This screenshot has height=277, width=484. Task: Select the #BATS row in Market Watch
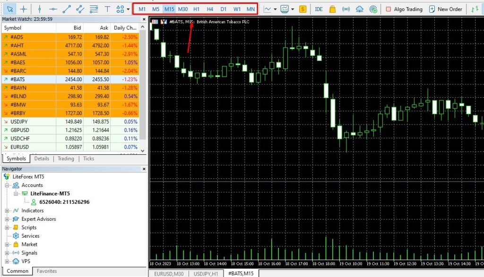coord(57,79)
